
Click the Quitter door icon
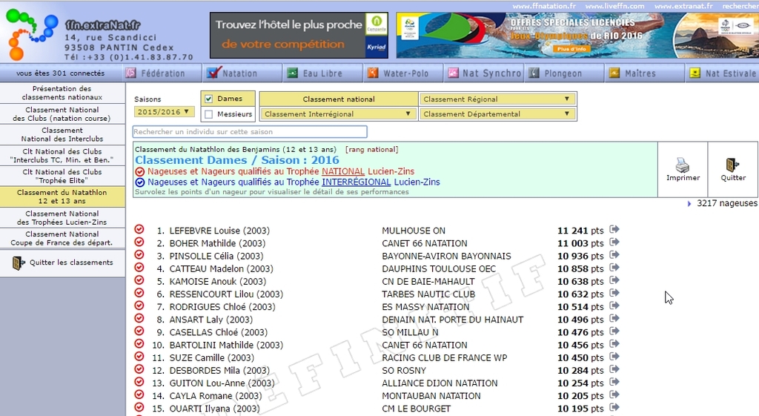coord(732,164)
